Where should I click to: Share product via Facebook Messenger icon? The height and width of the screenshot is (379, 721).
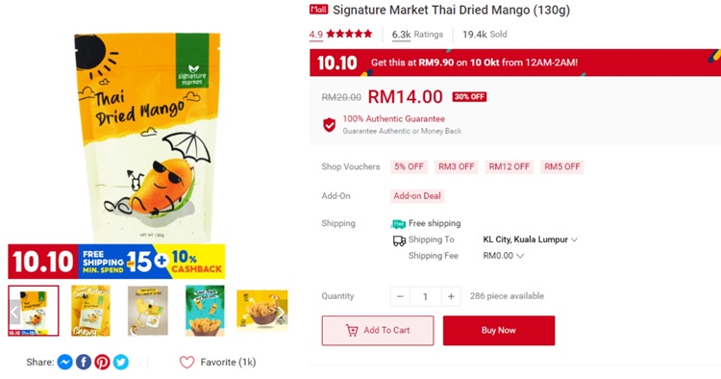click(x=64, y=363)
